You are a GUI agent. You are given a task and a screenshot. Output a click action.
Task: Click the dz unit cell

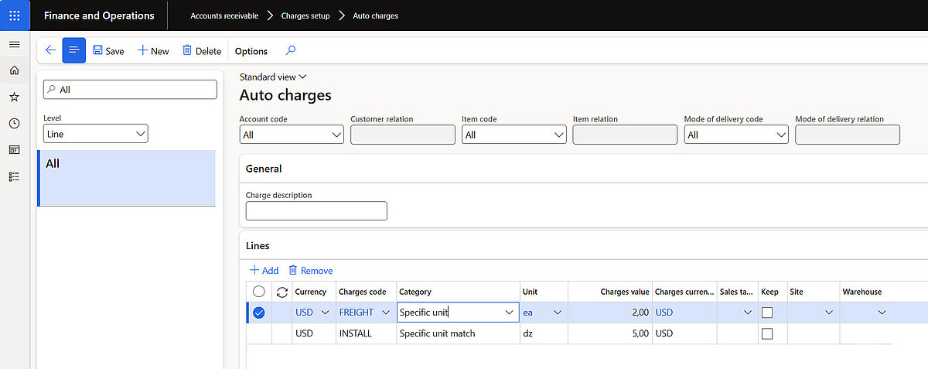click(x=544, y=333)
